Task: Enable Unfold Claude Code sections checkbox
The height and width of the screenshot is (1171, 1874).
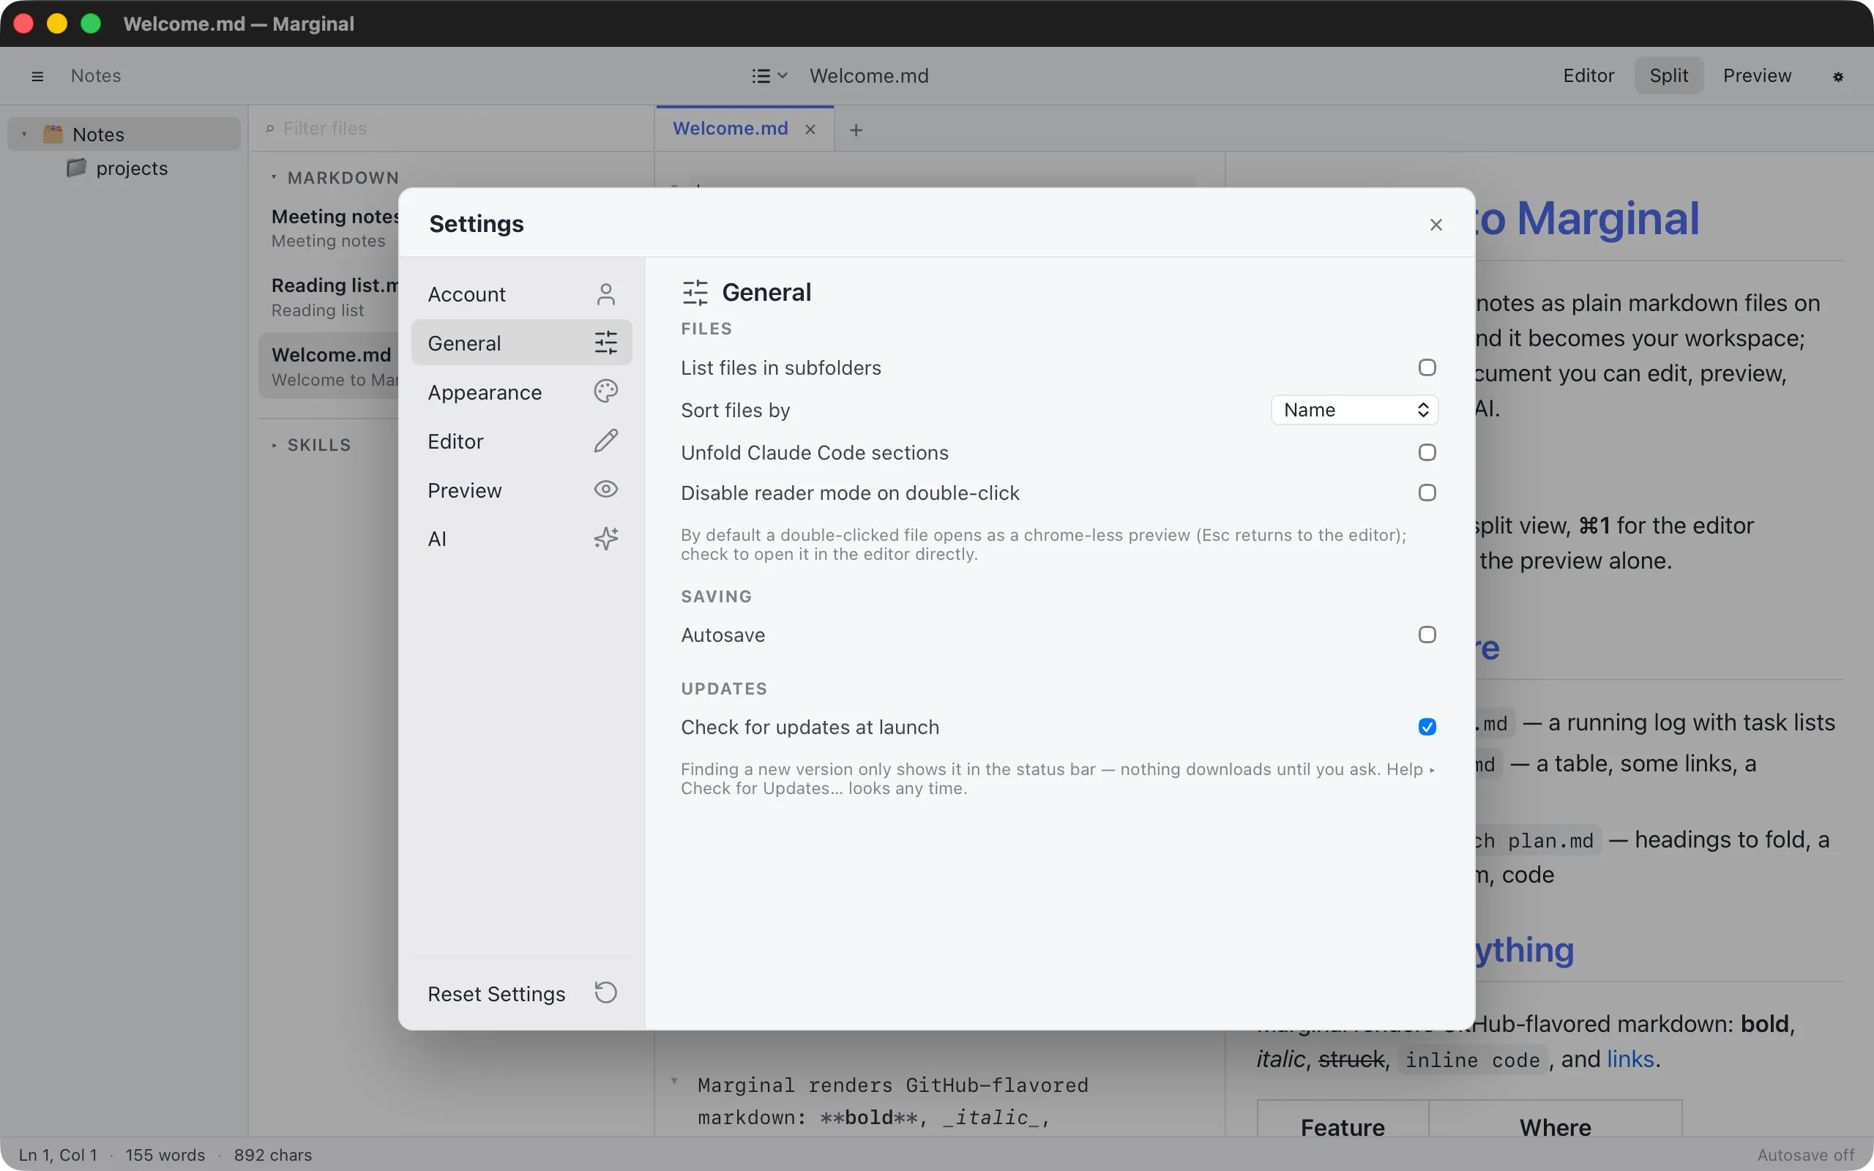Action: (x=1427, y=452)
